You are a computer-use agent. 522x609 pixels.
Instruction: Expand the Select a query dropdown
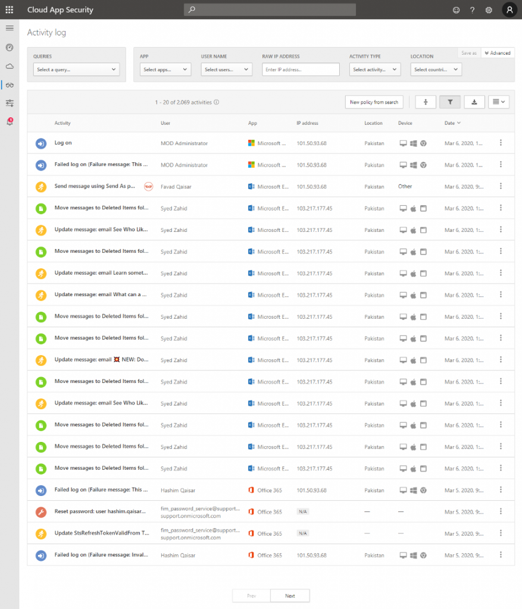pos(76,69)
